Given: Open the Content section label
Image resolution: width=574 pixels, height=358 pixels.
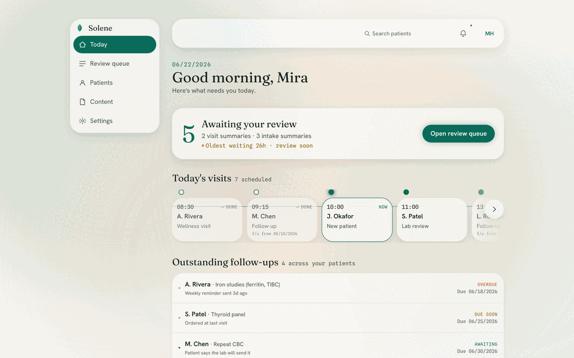Looking at the screenshot, I should (101, 102).
